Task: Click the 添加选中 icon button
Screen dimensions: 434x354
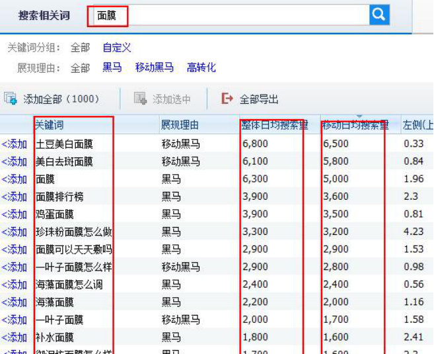Action: (x=140, y=99)
